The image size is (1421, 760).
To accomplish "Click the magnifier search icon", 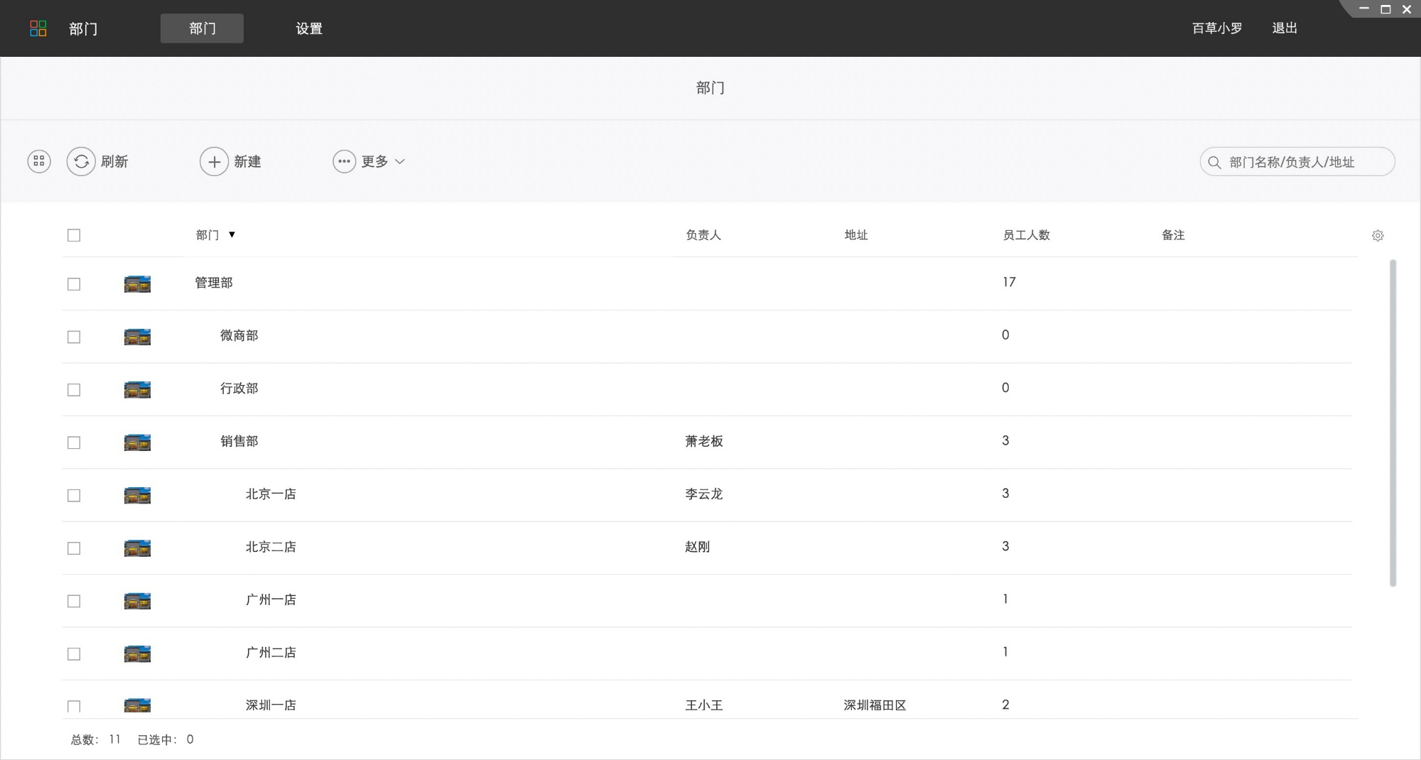I will [1215, 163].
